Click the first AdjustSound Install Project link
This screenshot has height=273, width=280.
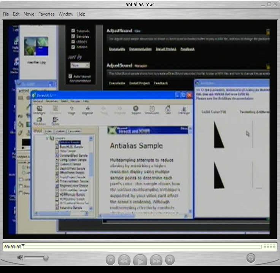[166, 49]
